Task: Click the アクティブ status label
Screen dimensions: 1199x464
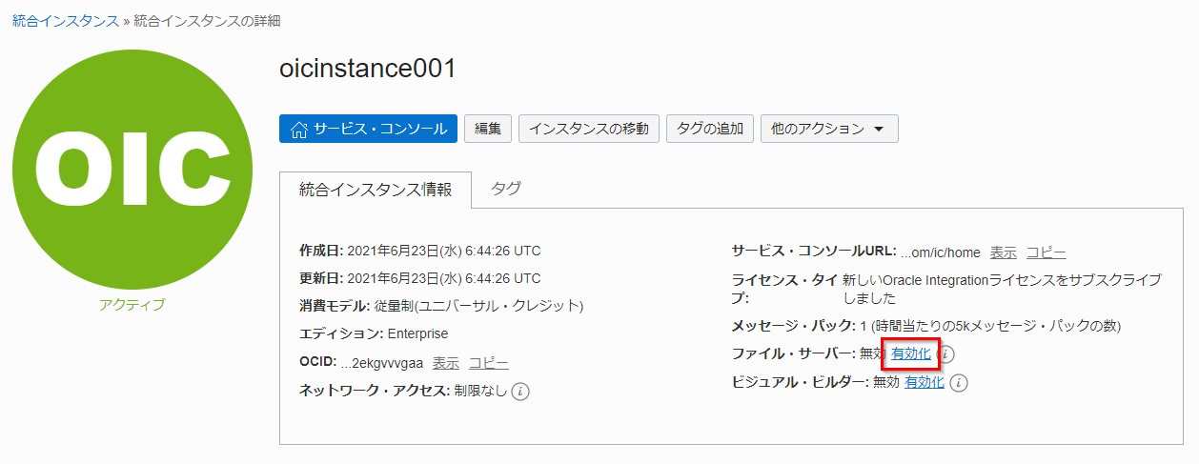Action: pos(132,305)
